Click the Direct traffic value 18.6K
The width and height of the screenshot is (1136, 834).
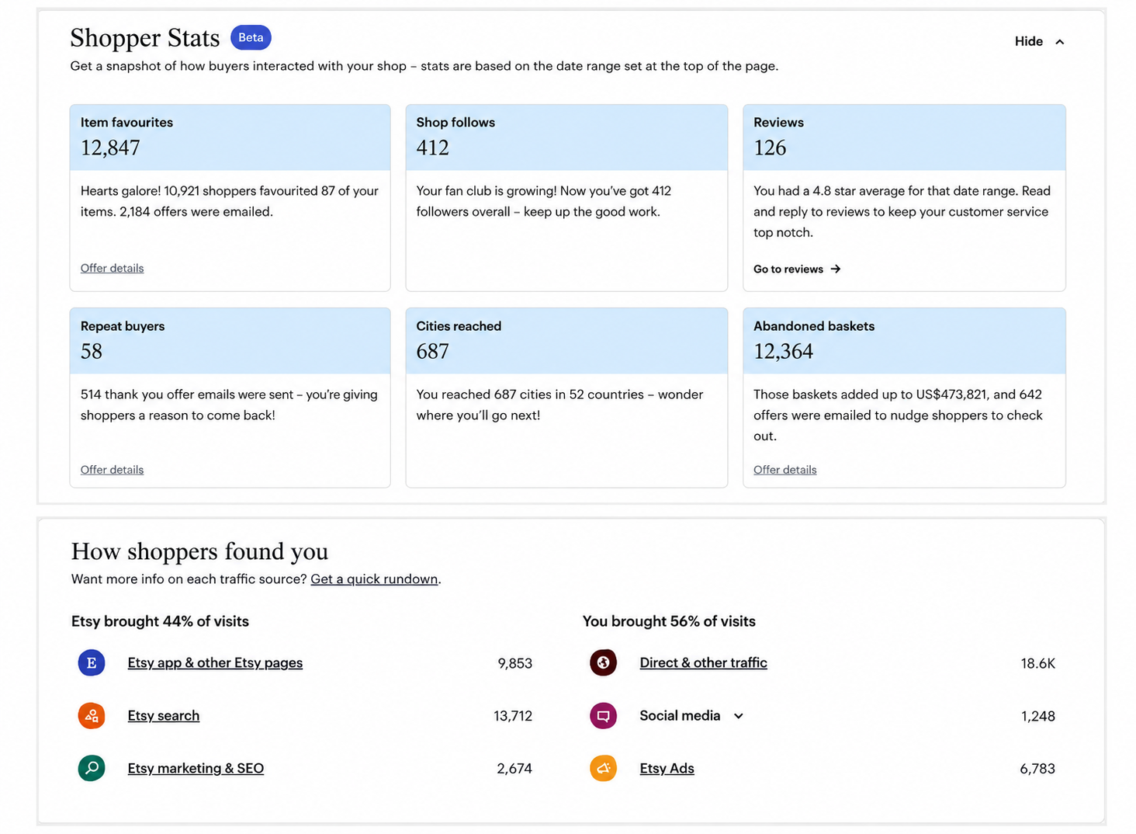(1038, 663)
